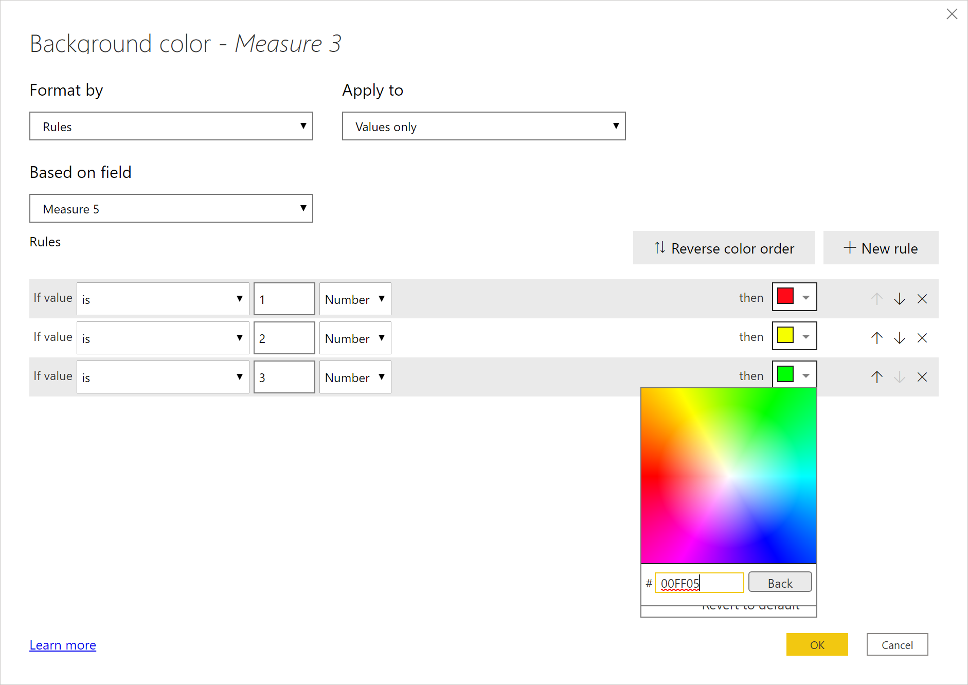The height and width of the screenshot is (685, 968).
Task: Move rule 1 down with arrow
Action: (900, 299)
